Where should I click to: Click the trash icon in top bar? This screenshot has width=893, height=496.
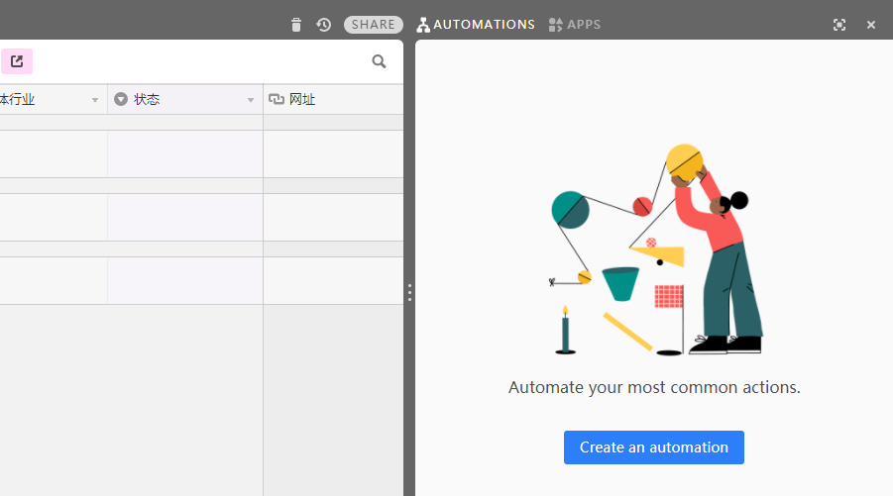click(x=296, y=25)
